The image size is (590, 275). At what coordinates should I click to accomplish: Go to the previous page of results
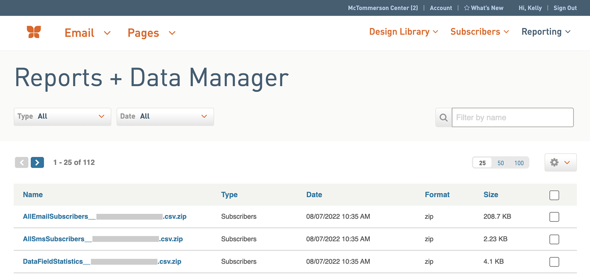22,162
